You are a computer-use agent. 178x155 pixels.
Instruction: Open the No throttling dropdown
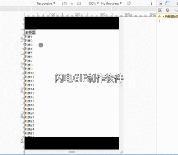pyautogui.click(x=111, y=4)
